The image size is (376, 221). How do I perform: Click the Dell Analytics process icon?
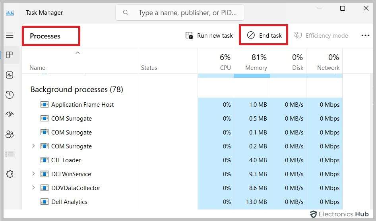pyautogui.click(x=45, y=202)
